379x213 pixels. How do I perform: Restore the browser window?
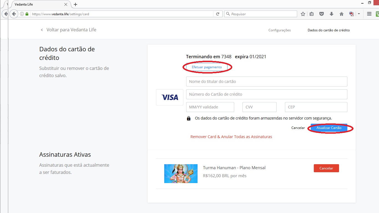(370, 3)
